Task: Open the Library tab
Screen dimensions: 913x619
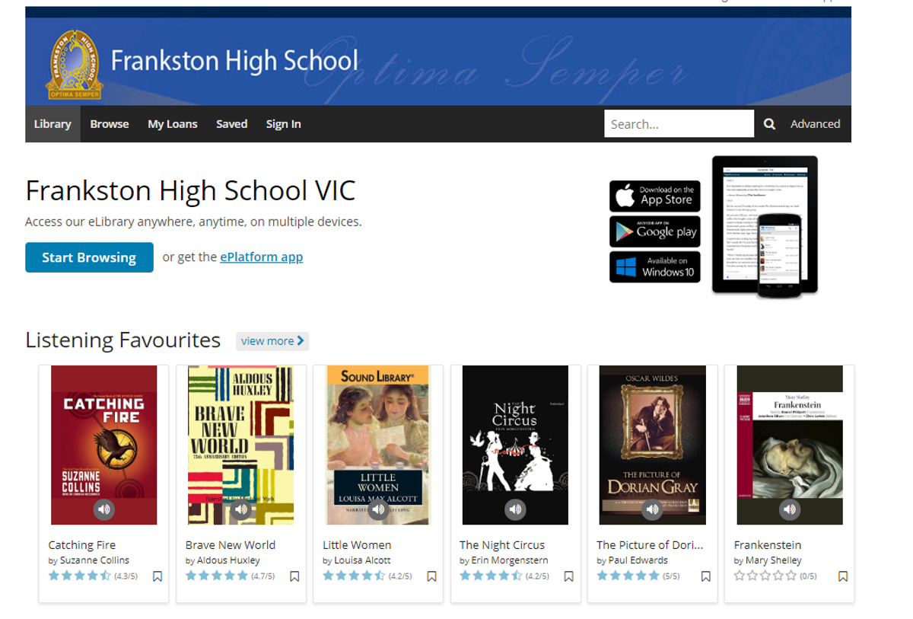Action: coord(52,124)
